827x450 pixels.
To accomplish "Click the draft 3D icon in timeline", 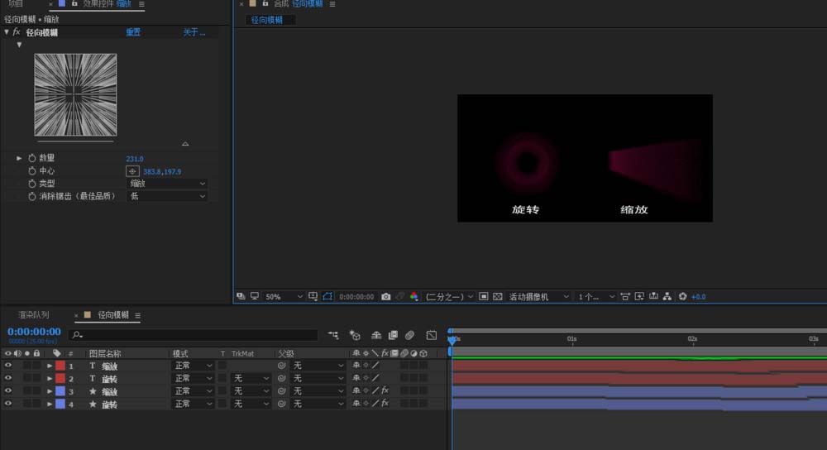I will coord(355,335).
